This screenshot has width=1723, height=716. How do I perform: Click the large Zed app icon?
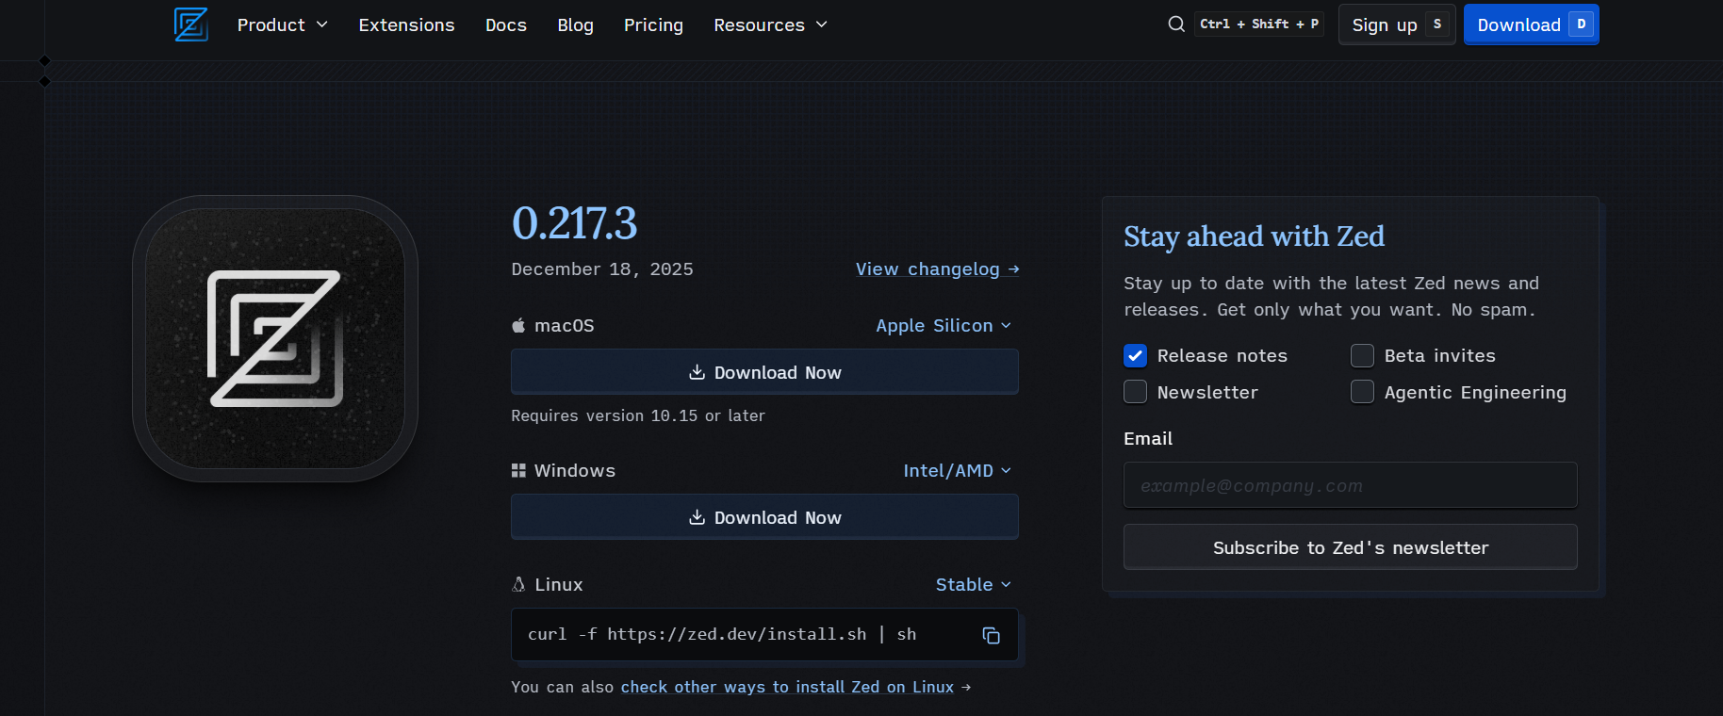tap(275, 339)
